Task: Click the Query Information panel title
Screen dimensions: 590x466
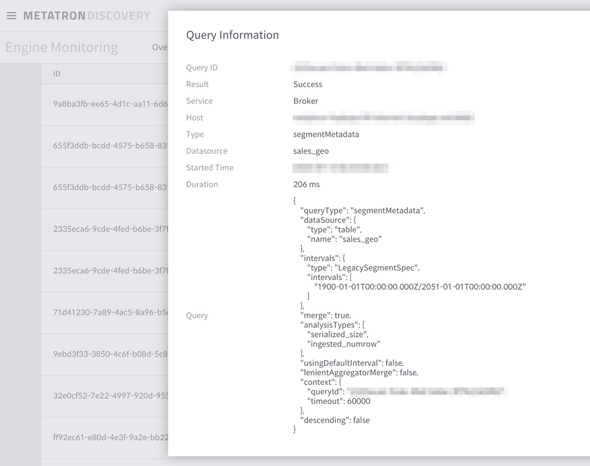Action: [232, 35]
